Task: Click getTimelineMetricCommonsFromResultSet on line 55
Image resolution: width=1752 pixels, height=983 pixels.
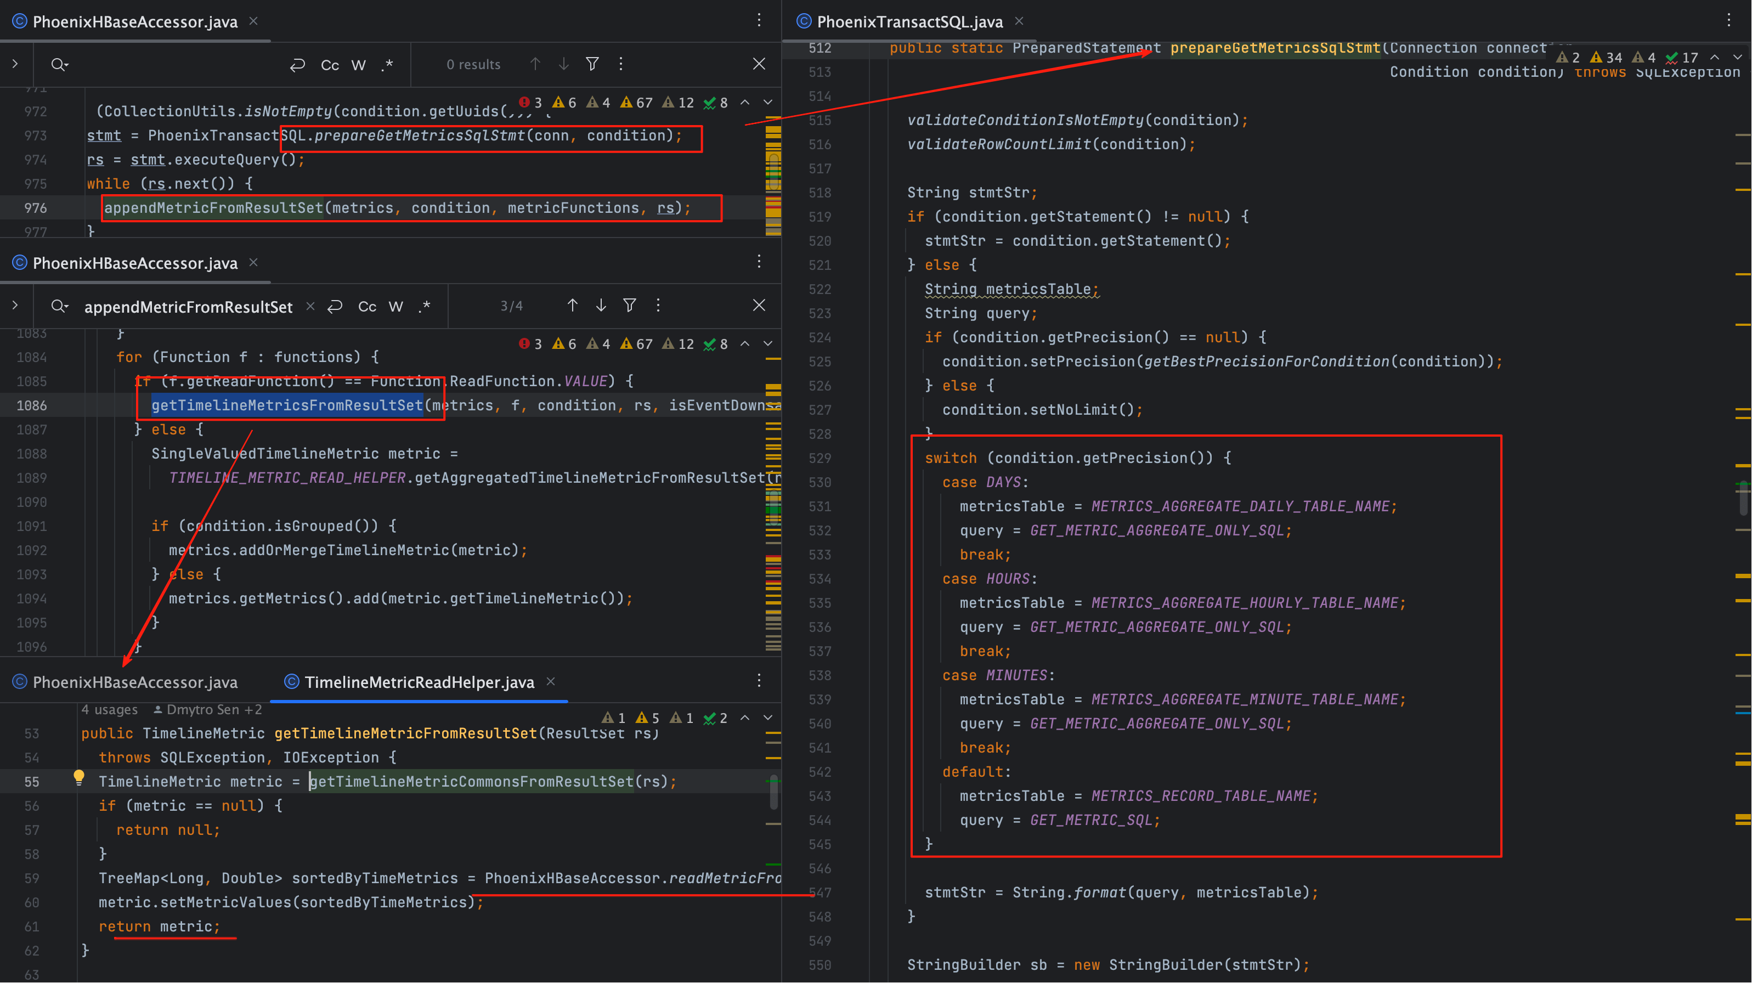Action: click(x=471, y=781)
